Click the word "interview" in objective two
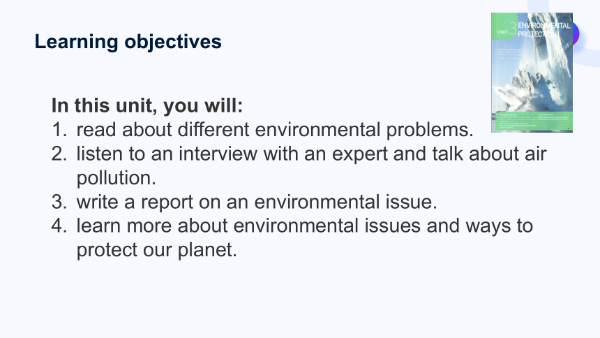This screenshot has width=600, height=338. (218, 154)
